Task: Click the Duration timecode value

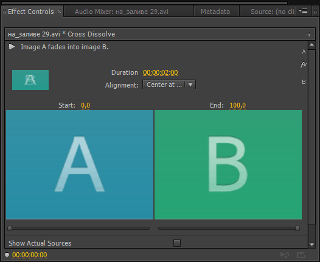Action: point(161,72)
